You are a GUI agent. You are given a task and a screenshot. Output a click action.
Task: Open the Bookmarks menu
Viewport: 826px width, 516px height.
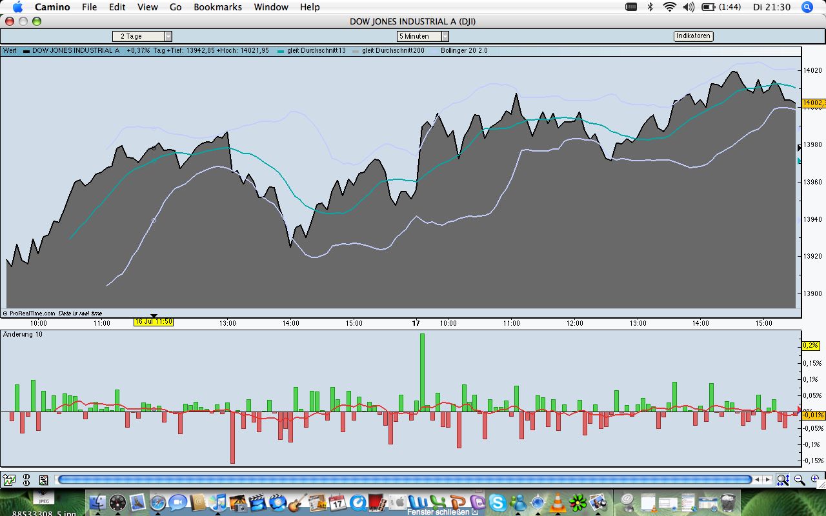coord(218,7)
